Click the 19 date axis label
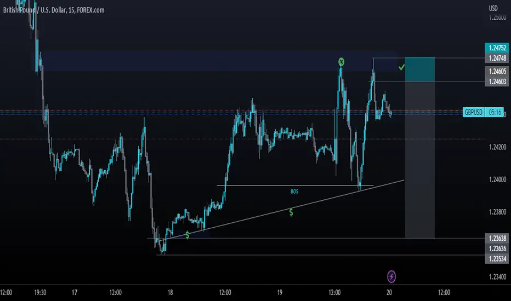The width and height of the screenshot is (511, 301). click(x=280, y=292)
